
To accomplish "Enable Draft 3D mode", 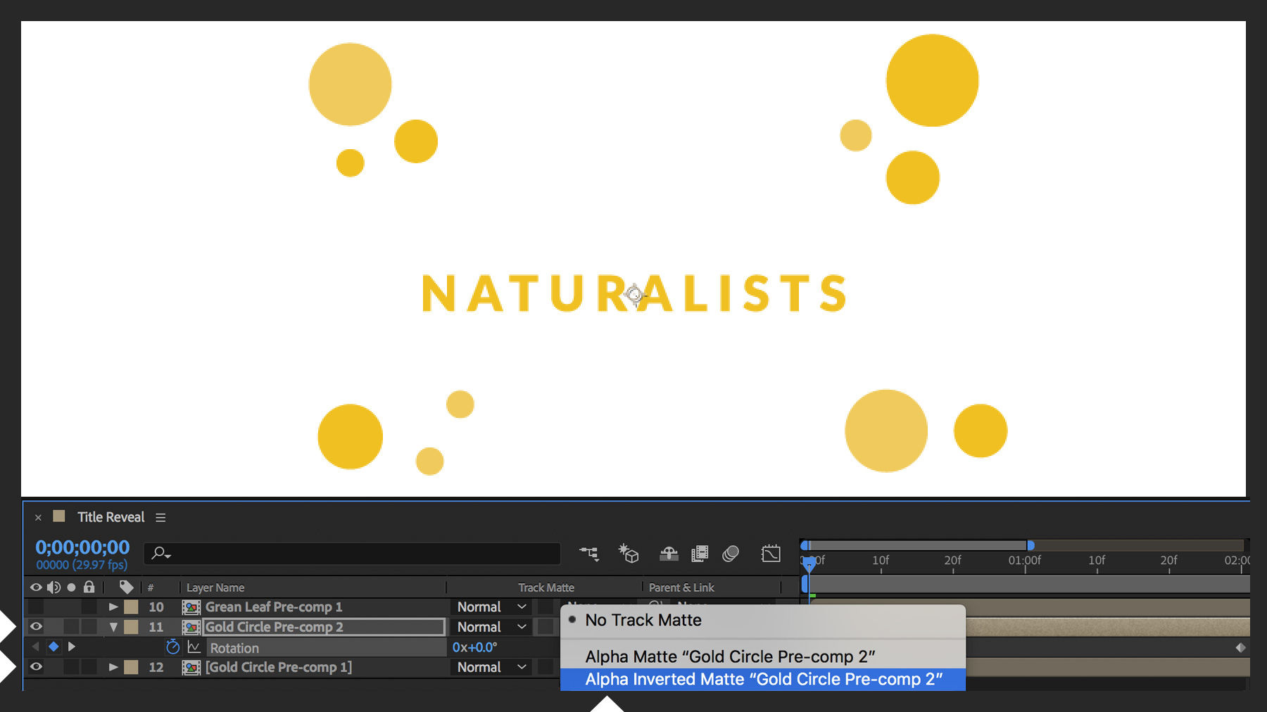I will [x=629, y=554].
